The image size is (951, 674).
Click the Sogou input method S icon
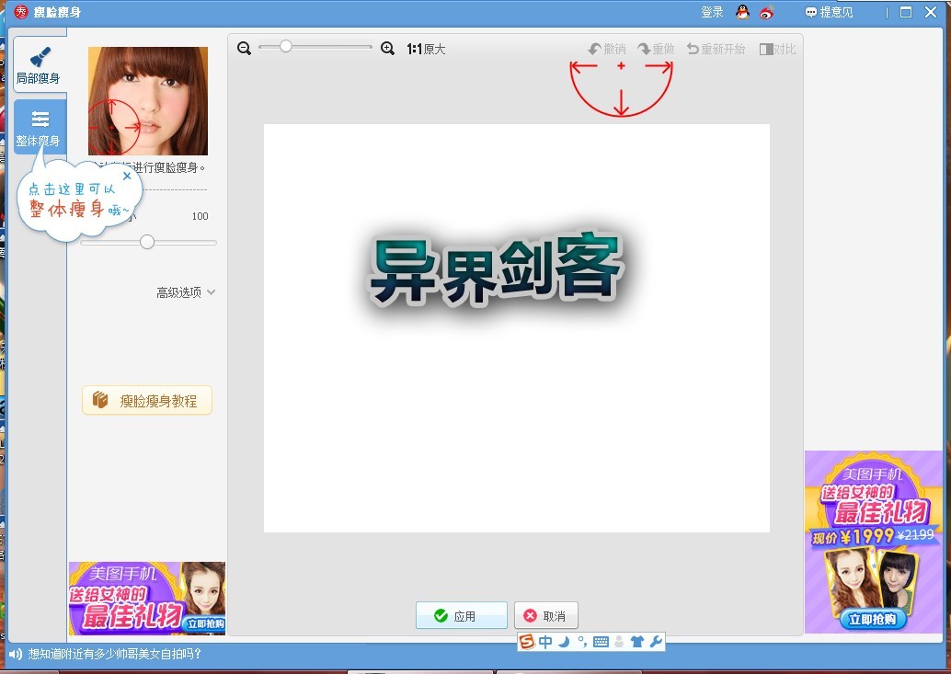pyautogui.click(x=527, y=641)
